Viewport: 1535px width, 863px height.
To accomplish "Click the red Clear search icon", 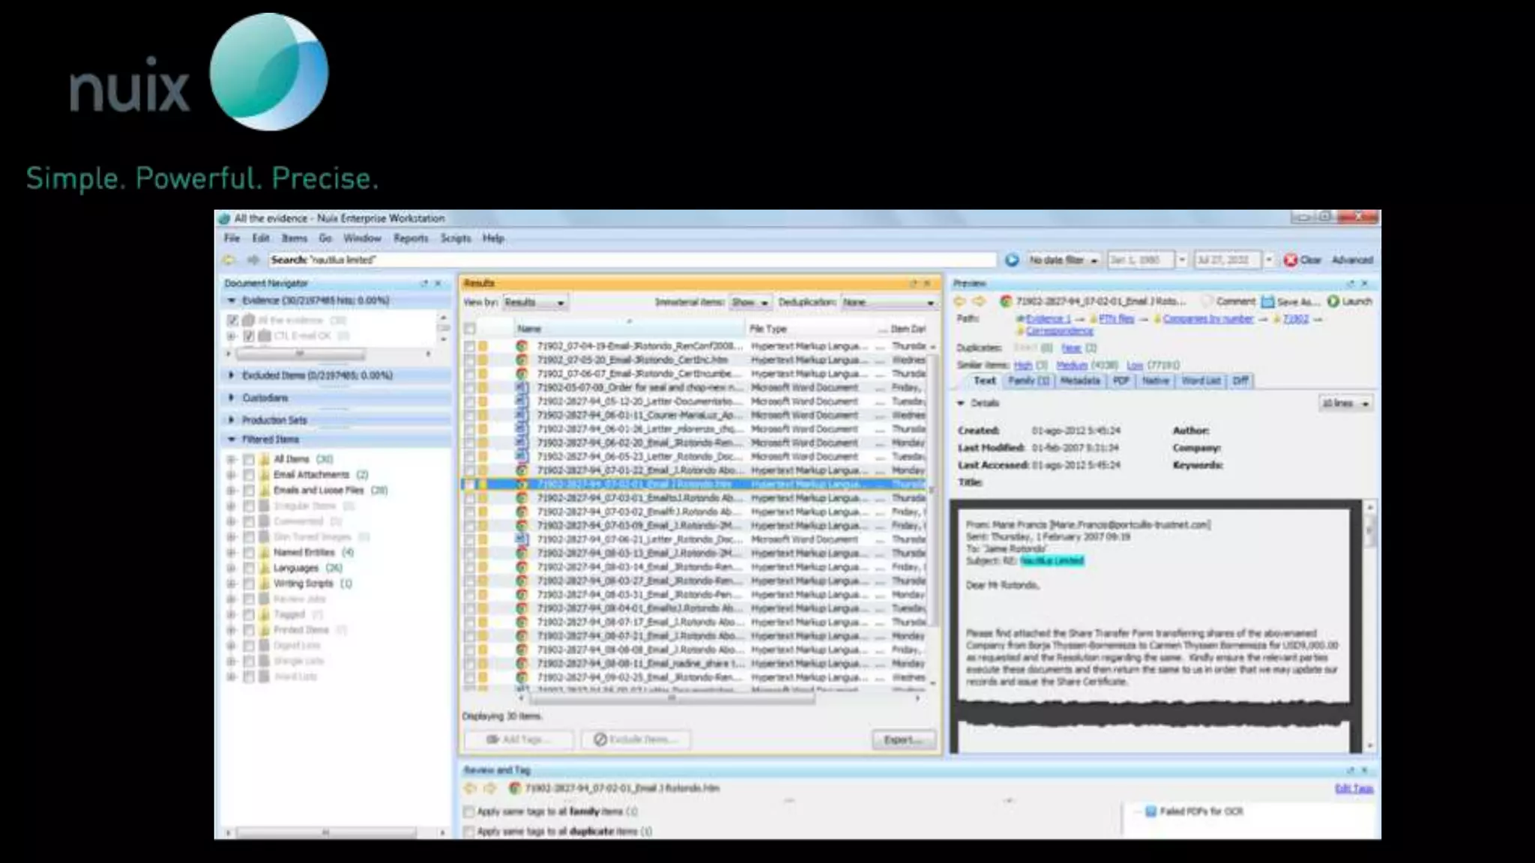I will coord(1290,260).
